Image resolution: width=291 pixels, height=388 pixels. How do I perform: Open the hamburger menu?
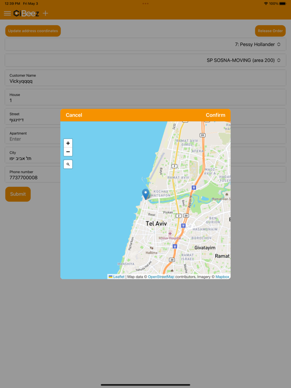point(7,13)
